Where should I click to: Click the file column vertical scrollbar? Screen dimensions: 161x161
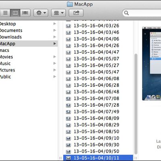tap(136, 104)
